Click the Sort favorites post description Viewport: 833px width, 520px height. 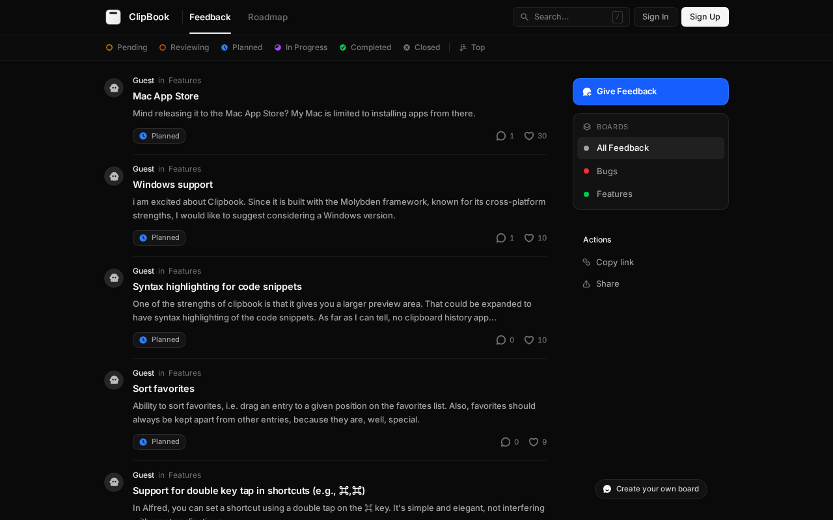pos(335,413)
